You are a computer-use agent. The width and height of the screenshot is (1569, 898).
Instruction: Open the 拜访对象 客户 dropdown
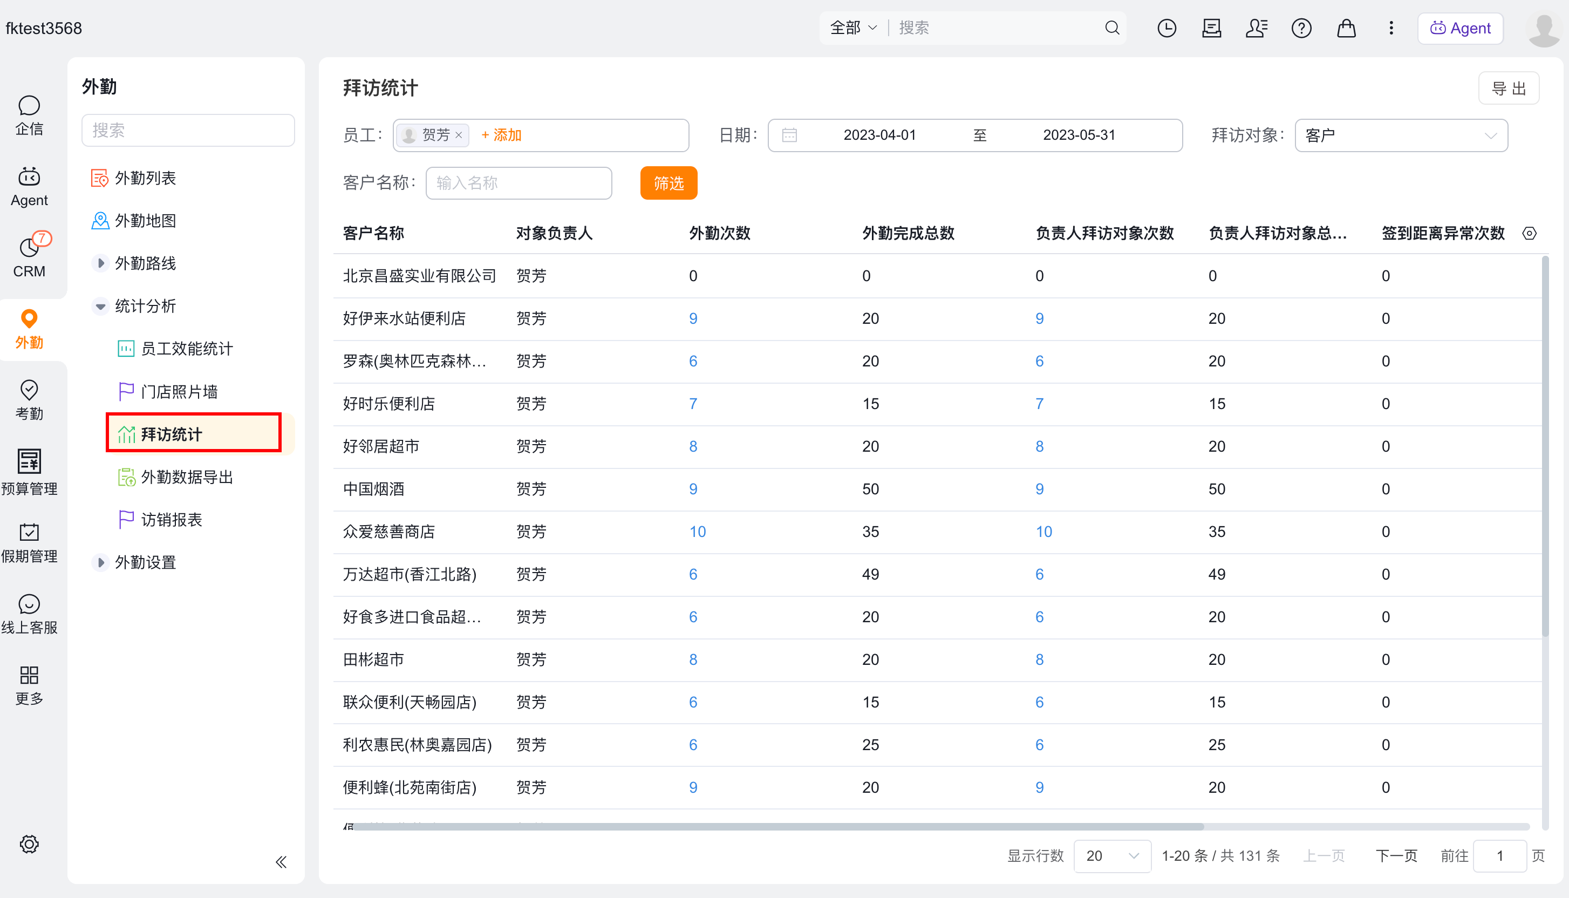(1401, 135)
